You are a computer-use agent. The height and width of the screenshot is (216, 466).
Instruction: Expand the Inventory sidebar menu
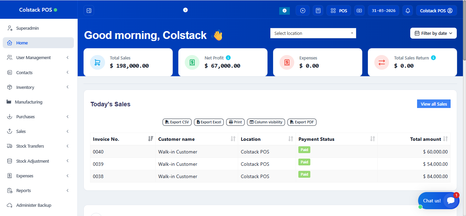tap(38, 87)
